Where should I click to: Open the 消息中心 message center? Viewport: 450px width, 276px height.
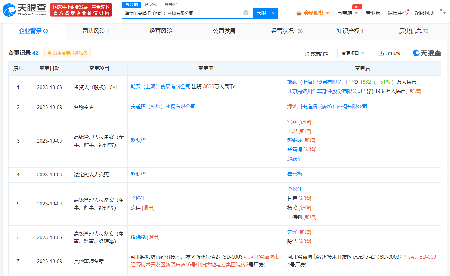click(397, 13)
